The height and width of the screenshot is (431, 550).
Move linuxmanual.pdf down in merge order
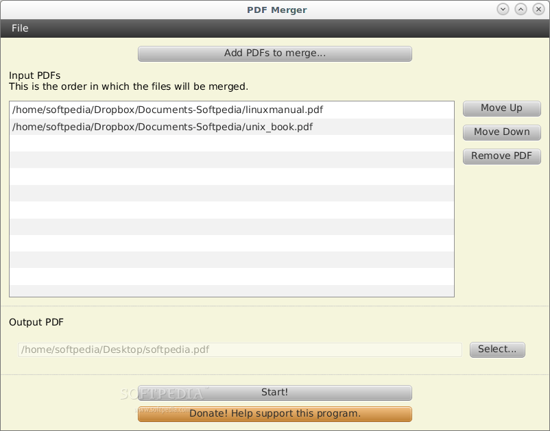(x=501, y=132)
